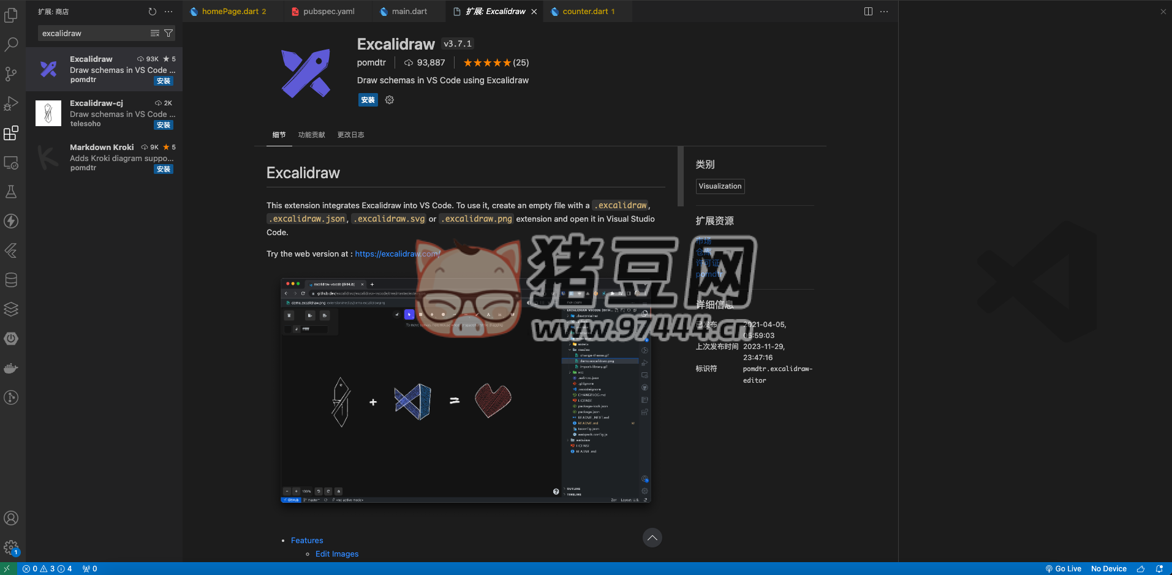Open extensions view more actions menu
Viewport: 1172px width, 575px height.
(x=168, y=12)
